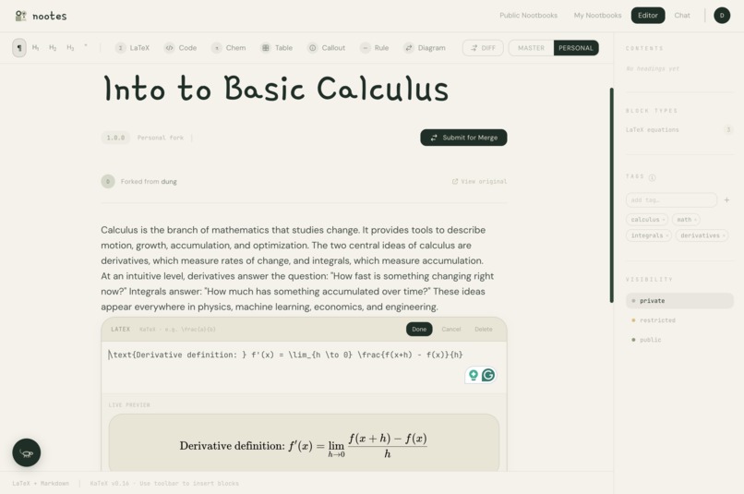The height and width of the screenshot is (494, 744).
Task: Insert a Callout block
Action: (x=327, y=48)
